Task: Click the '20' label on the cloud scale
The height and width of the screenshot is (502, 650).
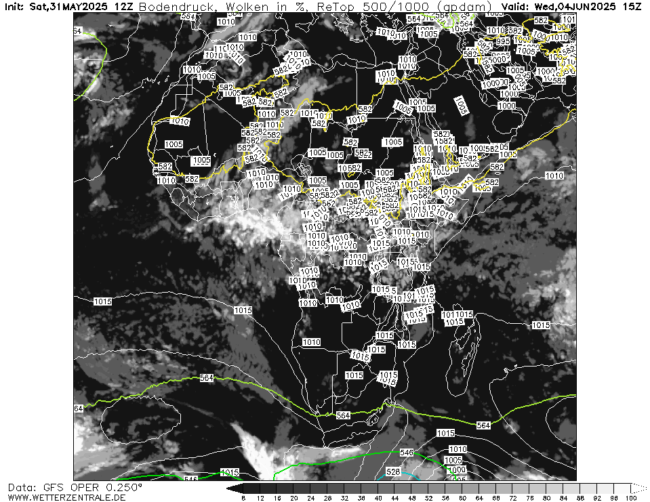Action: [x=294, y=498]
